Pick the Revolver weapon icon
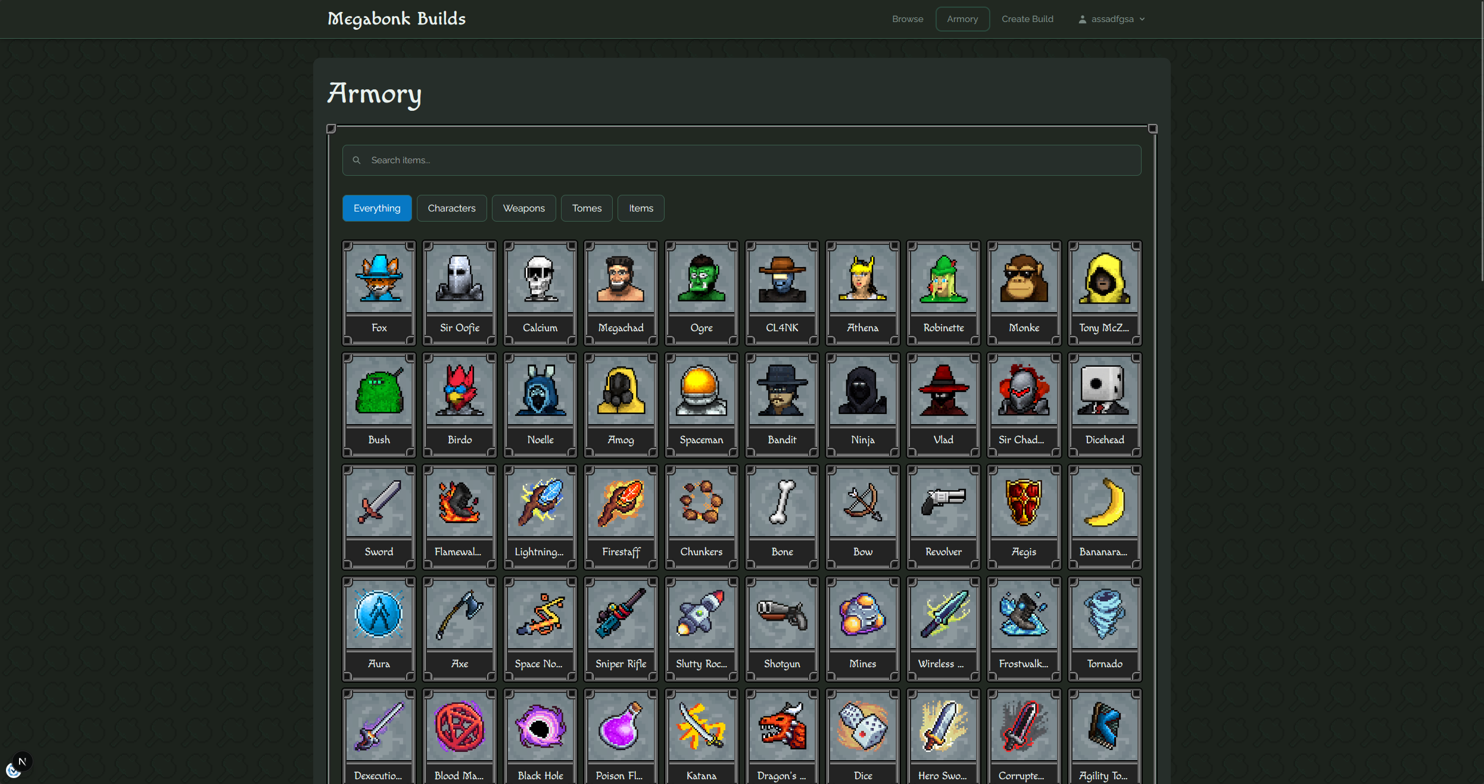Viewport: 1484px width, 784px height. click(943, 503)
